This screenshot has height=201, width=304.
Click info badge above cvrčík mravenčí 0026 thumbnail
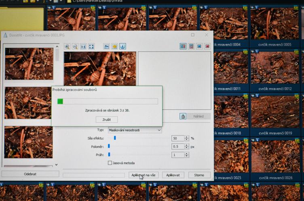(258, 140)
